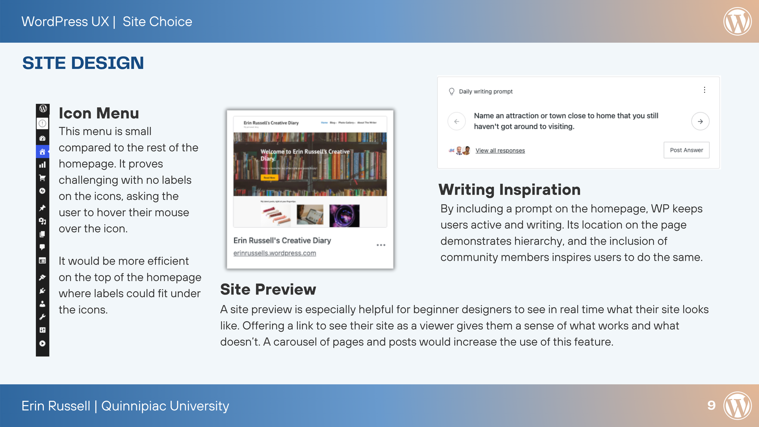
Task: Click the Icon Menu heading
Action: (99, 113)
